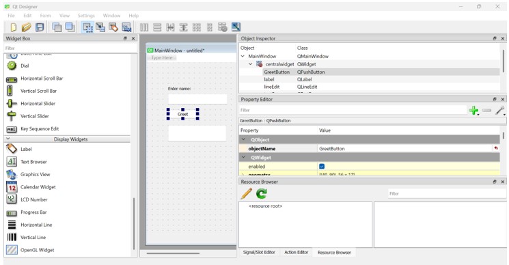Select GreetButton row in Object Inspector
The height and width of the screenshot is (265, 509).
pos(370,72)
